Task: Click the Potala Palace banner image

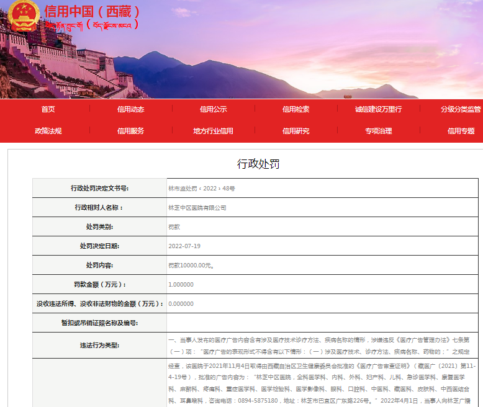Action: point(241,49)
